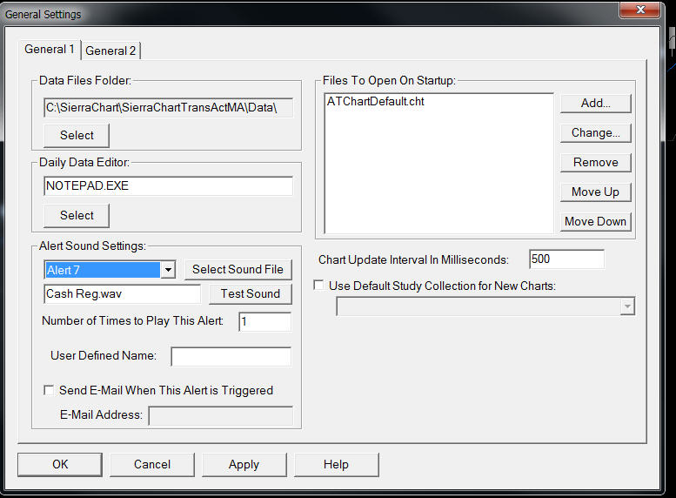Screen dimensions: 676x498
Task: Click the E-Mail Address field
Action: coord(221,415)
